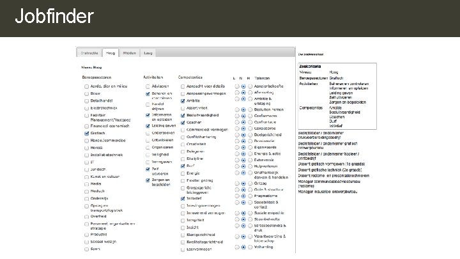Uncheck Zorgen en begeleiden activity
This screenshot has height=259, width=460.
coord(148,180)
